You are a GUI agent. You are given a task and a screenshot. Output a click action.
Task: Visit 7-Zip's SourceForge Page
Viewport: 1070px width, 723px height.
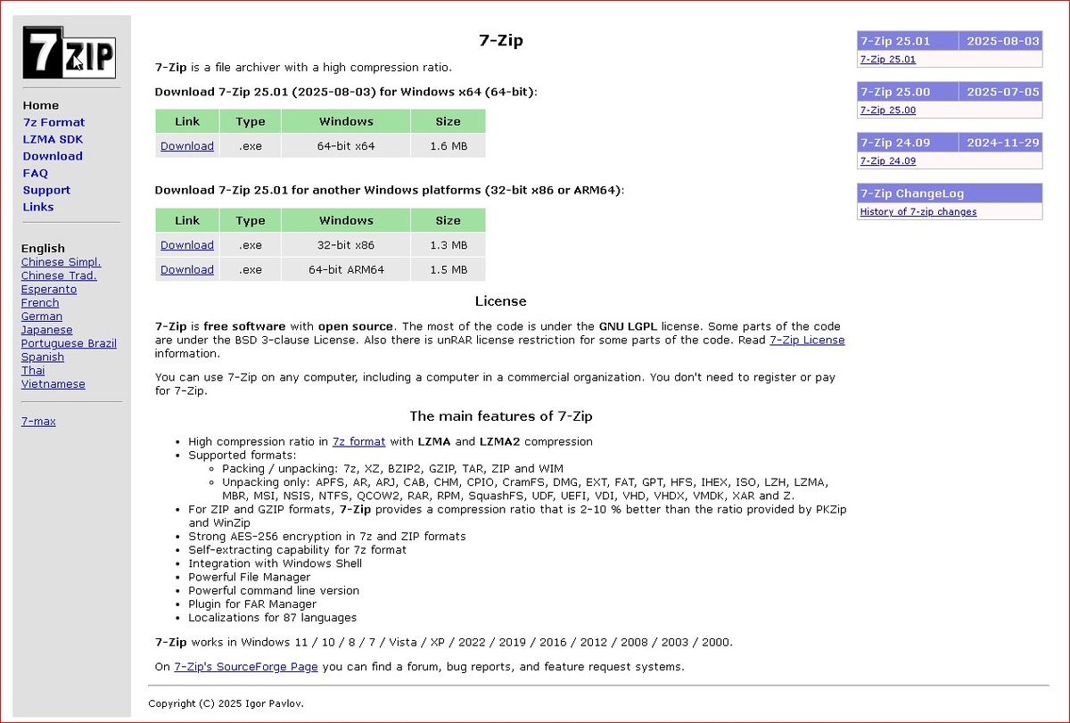click(x=246, y=667)
